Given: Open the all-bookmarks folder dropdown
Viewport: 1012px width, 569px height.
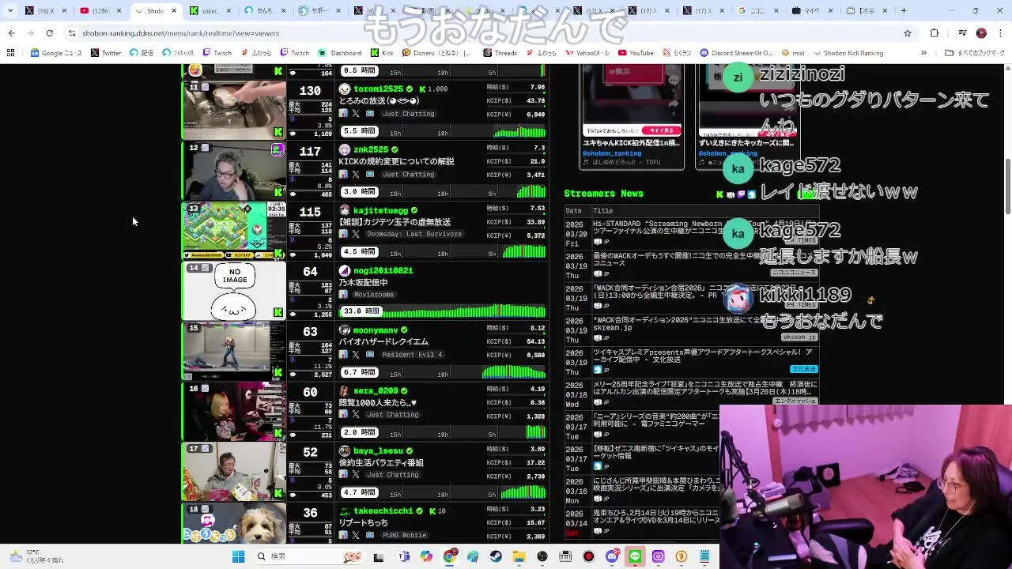Looking at the screenshot, I should point(975,53).
